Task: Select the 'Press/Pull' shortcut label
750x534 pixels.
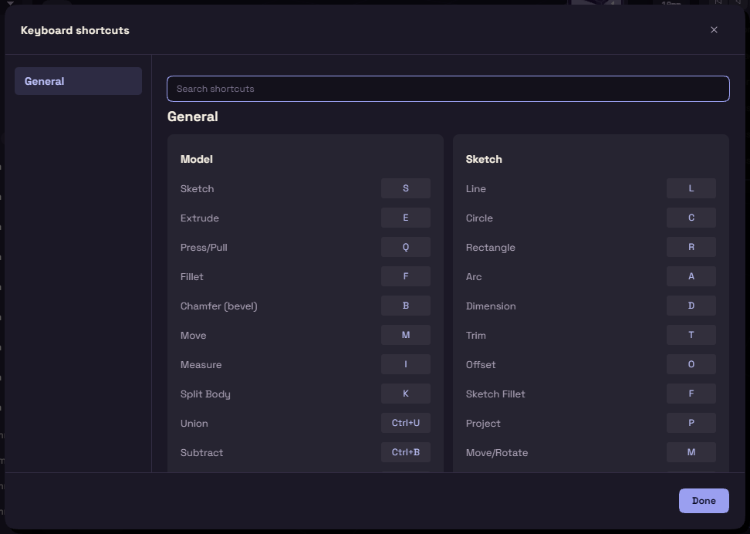Action: (204, 248)
